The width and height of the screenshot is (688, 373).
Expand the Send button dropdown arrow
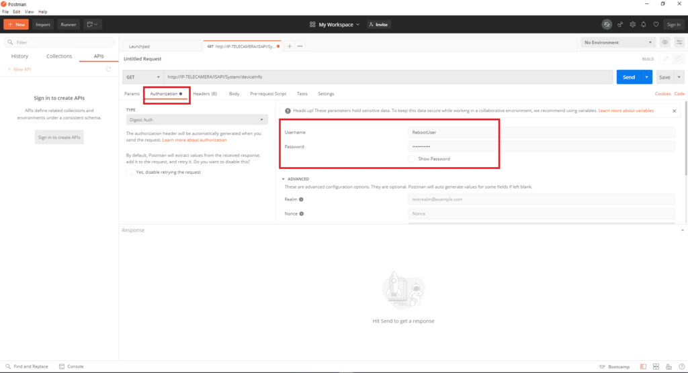647,77
